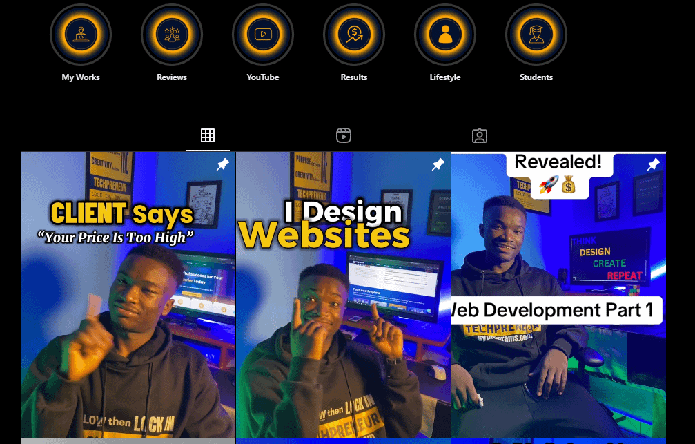Open the "I Design Websites" post
695x444 pixels.
tap(343, 297)
